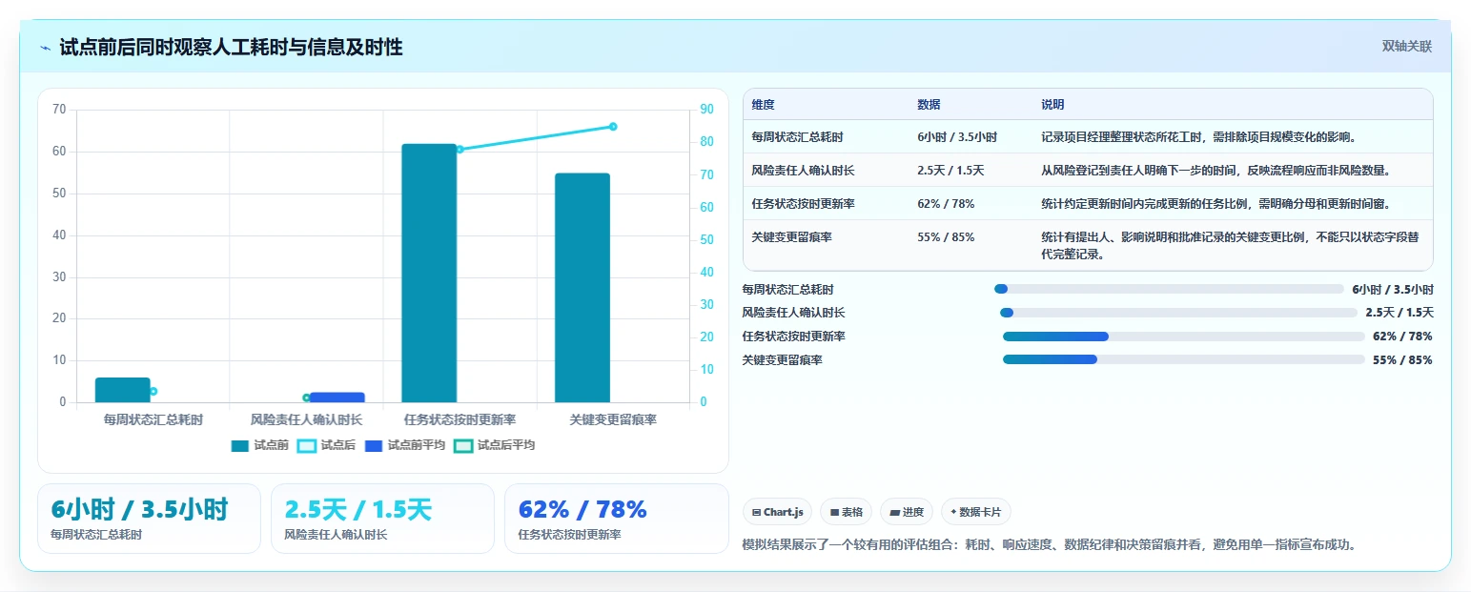This screenshot has height=592, width=1471.
Task: Click the 关键变更留痕率 progress bar
Action: [1184, 359]
